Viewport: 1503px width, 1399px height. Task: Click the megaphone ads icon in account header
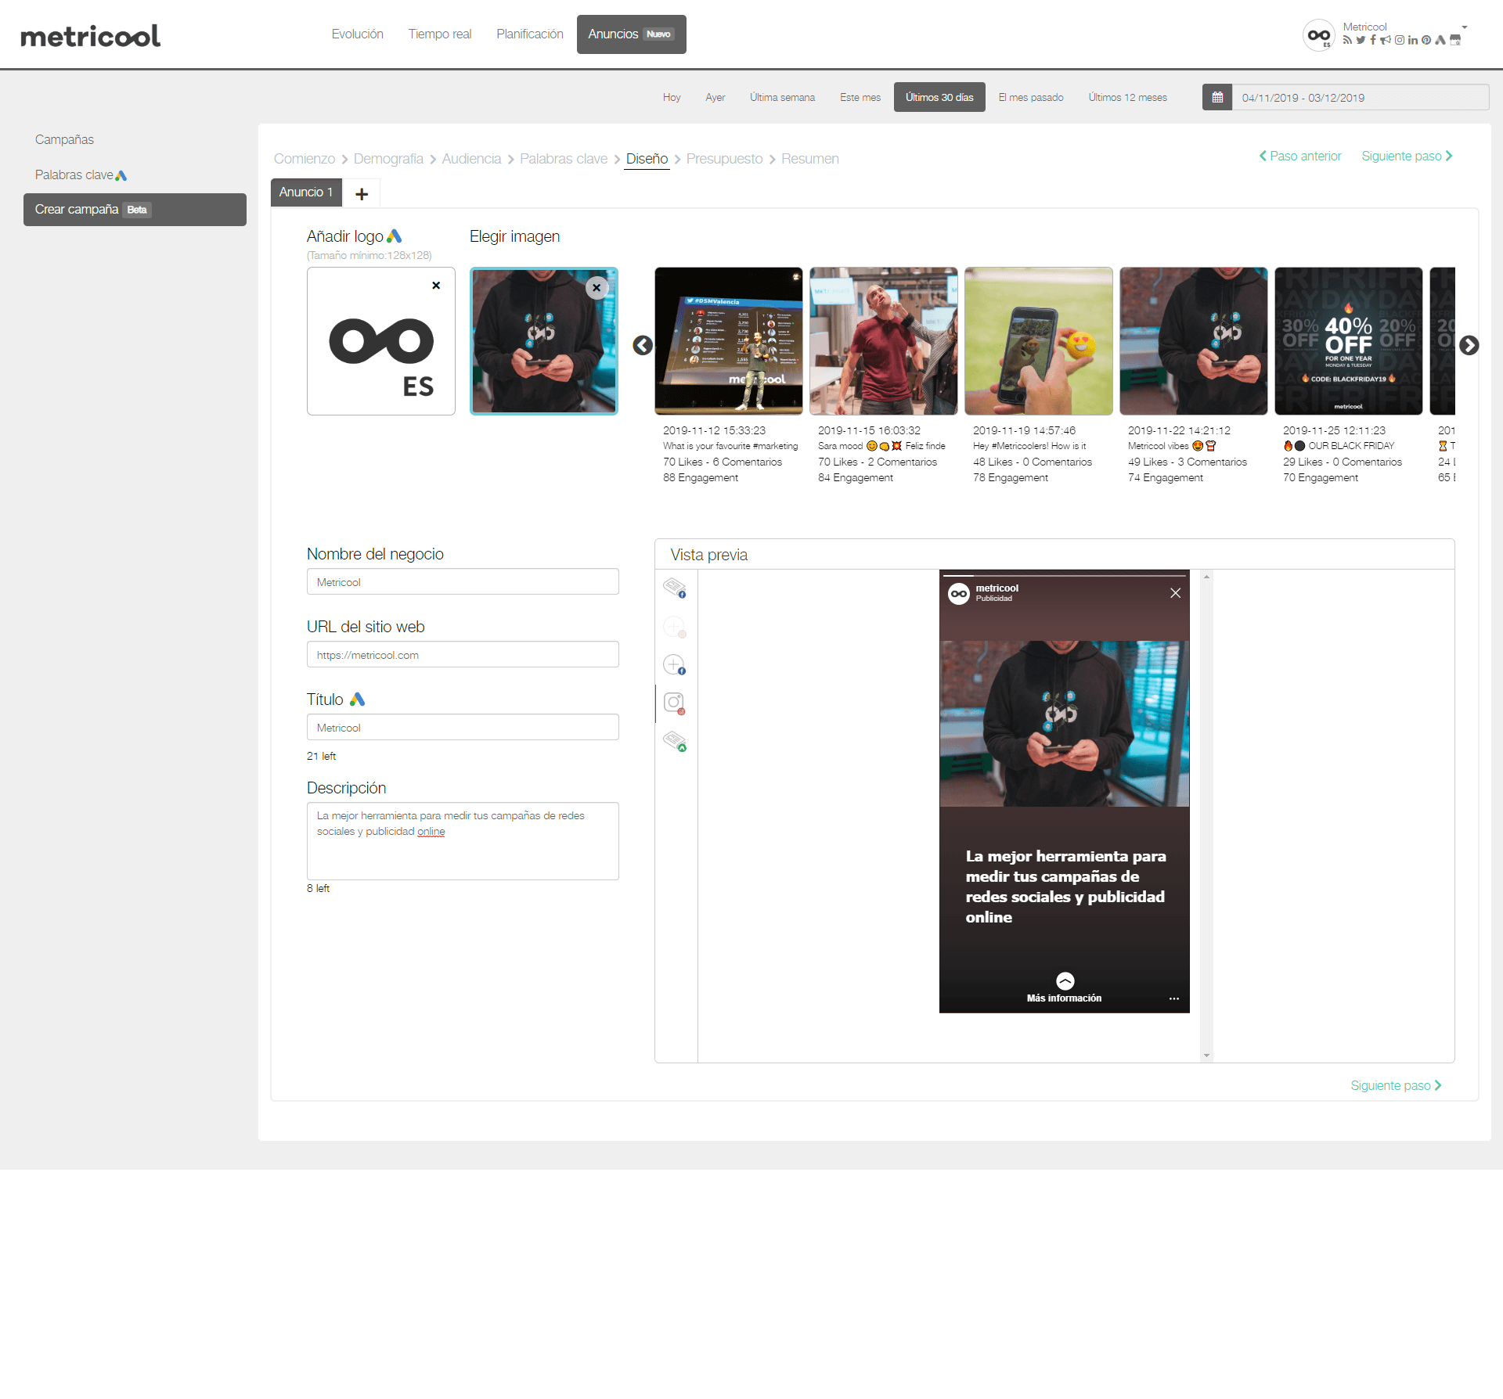[x=1386, y=40]
